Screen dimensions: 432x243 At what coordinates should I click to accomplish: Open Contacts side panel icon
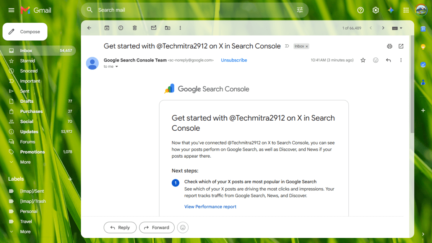coord(423,82)
